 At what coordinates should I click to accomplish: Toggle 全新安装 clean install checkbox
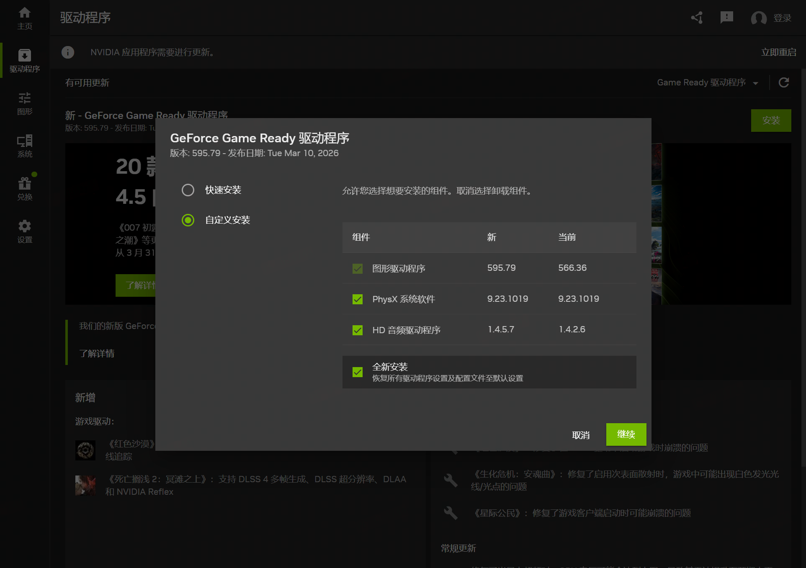(x=358, y=372)
